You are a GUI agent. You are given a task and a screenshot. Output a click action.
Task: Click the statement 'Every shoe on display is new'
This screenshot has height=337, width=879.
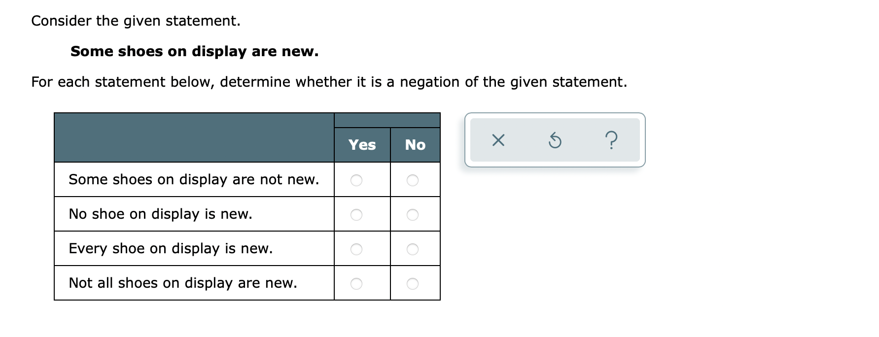coord(170,249)
